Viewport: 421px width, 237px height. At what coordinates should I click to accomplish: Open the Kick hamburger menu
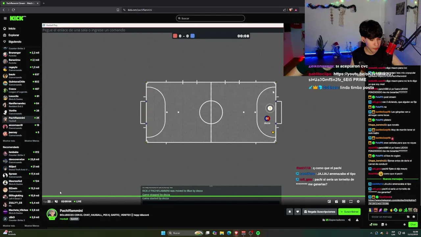coord(5,18)
